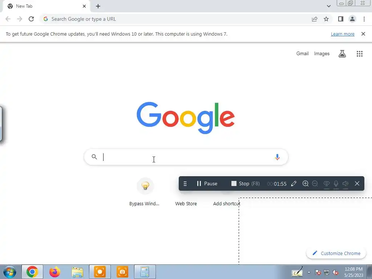The image size is (372, 279).
Task: Open Action Center flag icon
Action: click(x=318, y=272)
